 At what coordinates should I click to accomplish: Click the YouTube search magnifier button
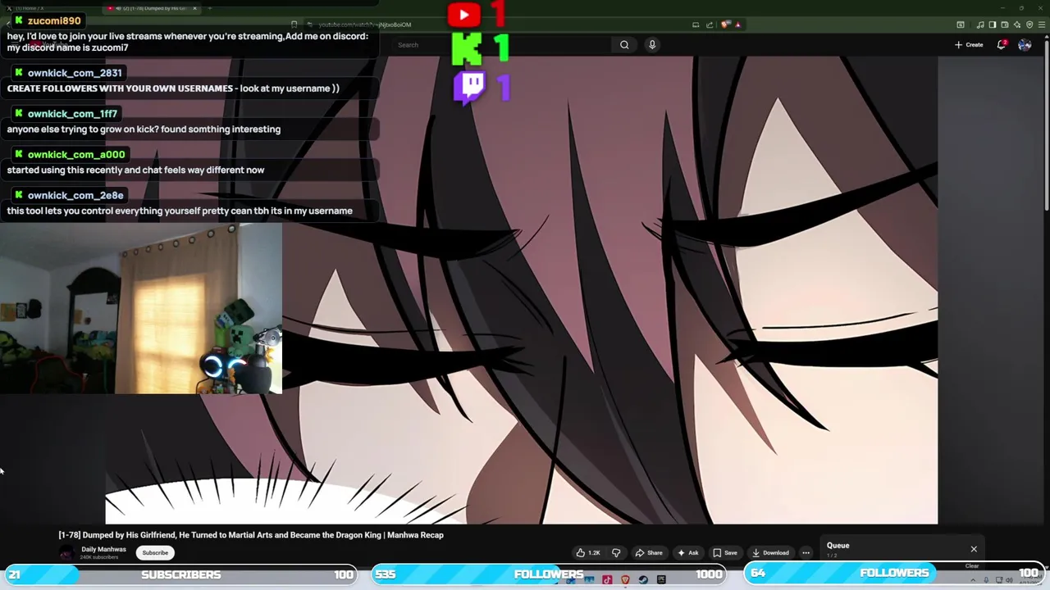point(624,45)
